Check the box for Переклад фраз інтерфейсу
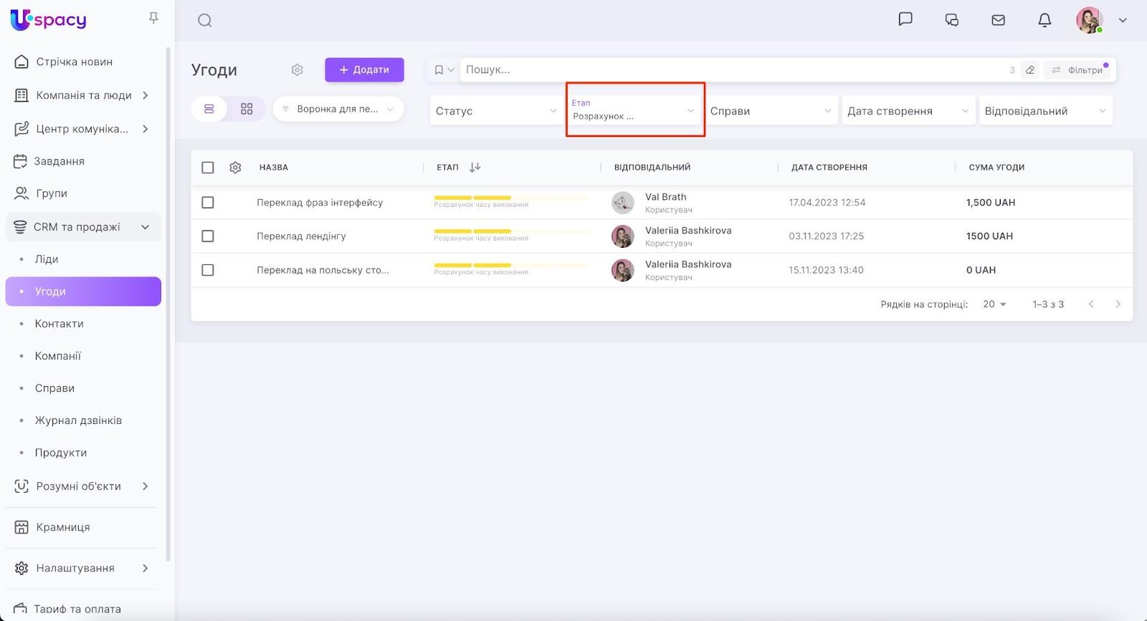This screenshot has height=621, width=1147. click(x=208, y=203)
